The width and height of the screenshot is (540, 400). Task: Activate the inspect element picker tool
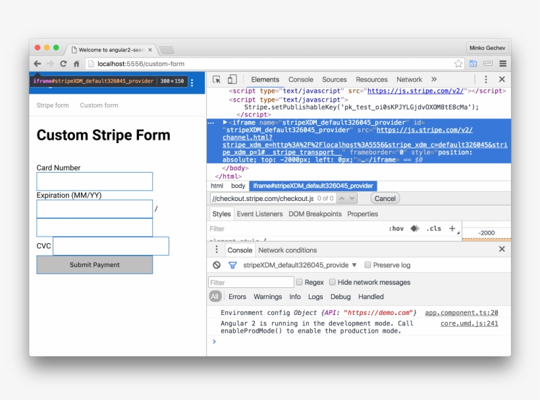(217, 79)
